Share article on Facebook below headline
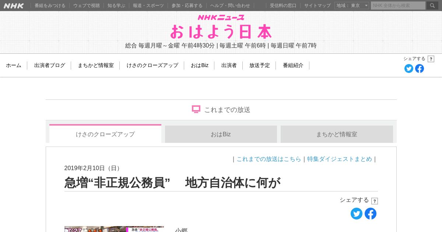The height and width of the screenshot is (232, 442). [371, 214]
